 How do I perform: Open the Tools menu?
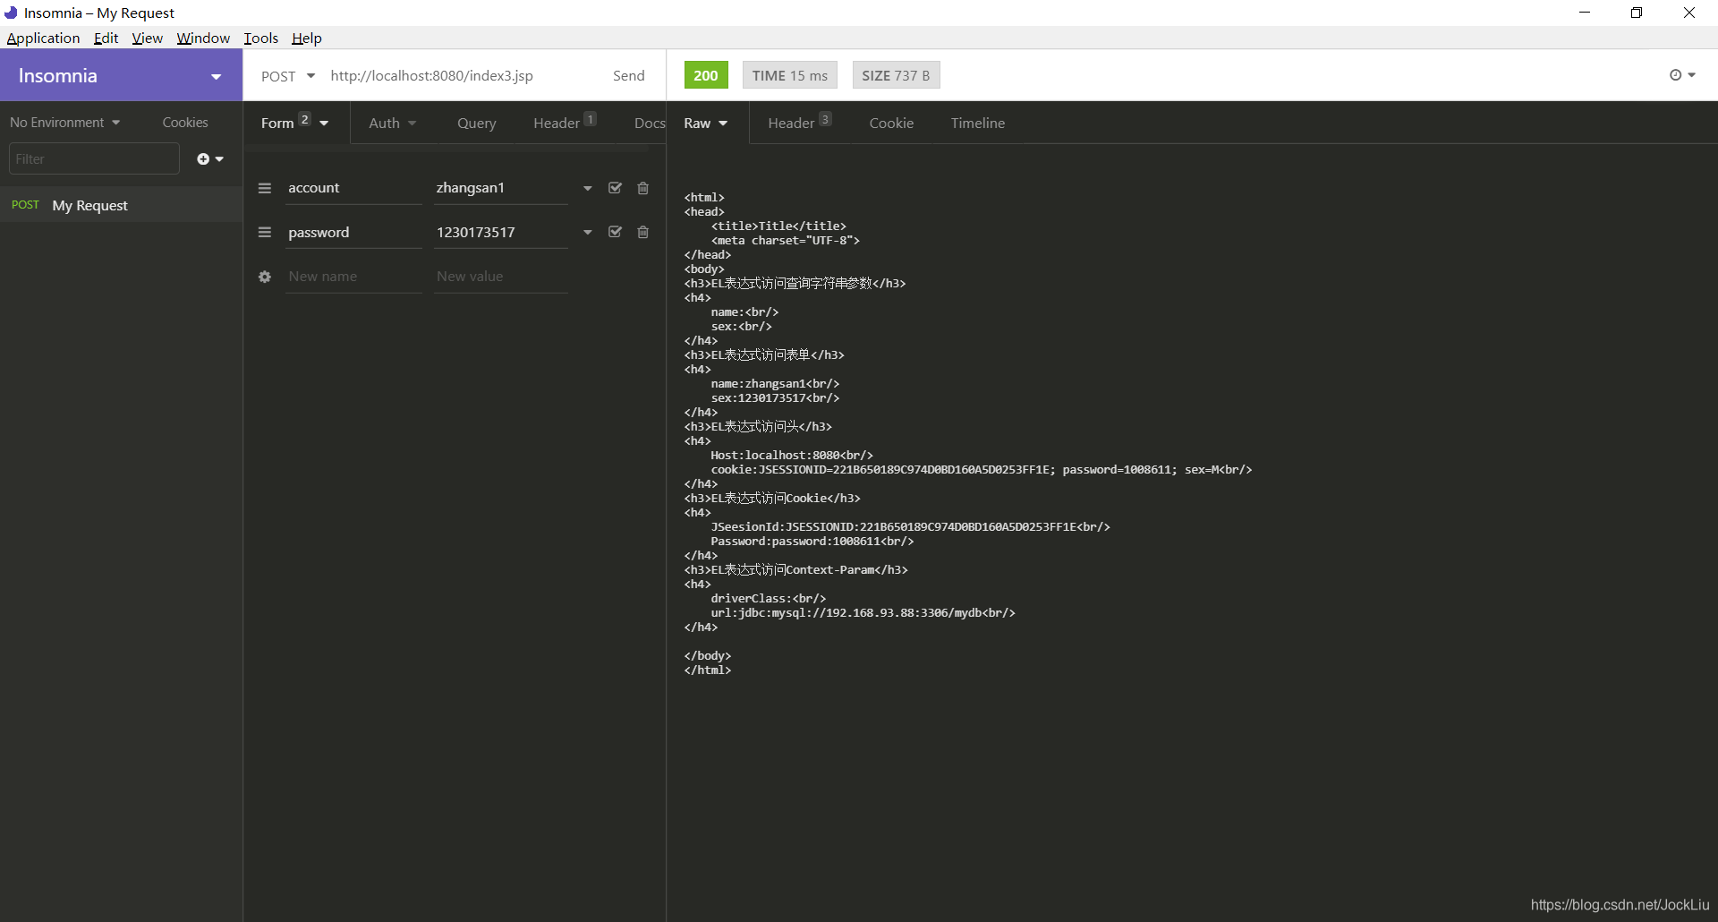[260, 38]
